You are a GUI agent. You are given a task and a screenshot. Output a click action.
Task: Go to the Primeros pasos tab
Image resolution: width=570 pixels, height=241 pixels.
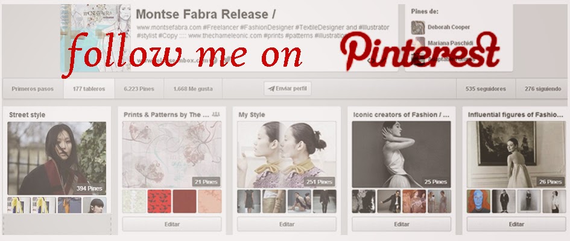pos(33,89)
